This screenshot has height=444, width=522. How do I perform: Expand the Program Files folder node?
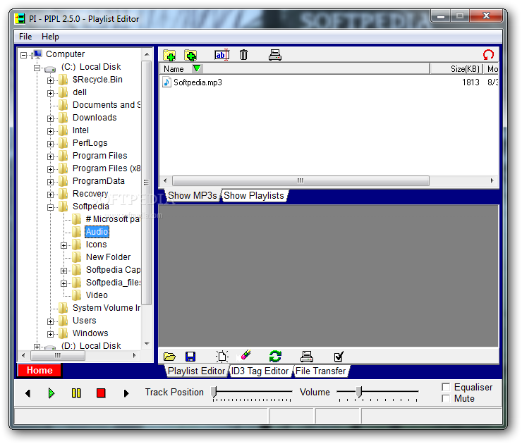pos(50,156)
